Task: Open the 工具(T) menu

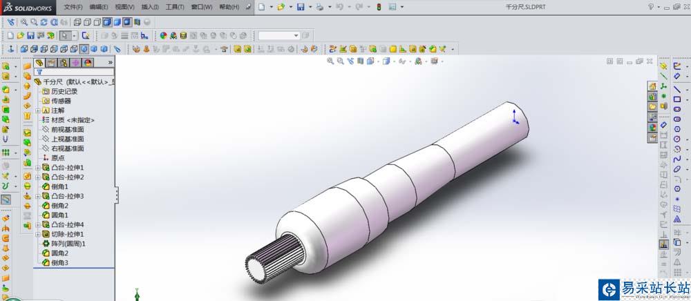Action: (175, 7)
